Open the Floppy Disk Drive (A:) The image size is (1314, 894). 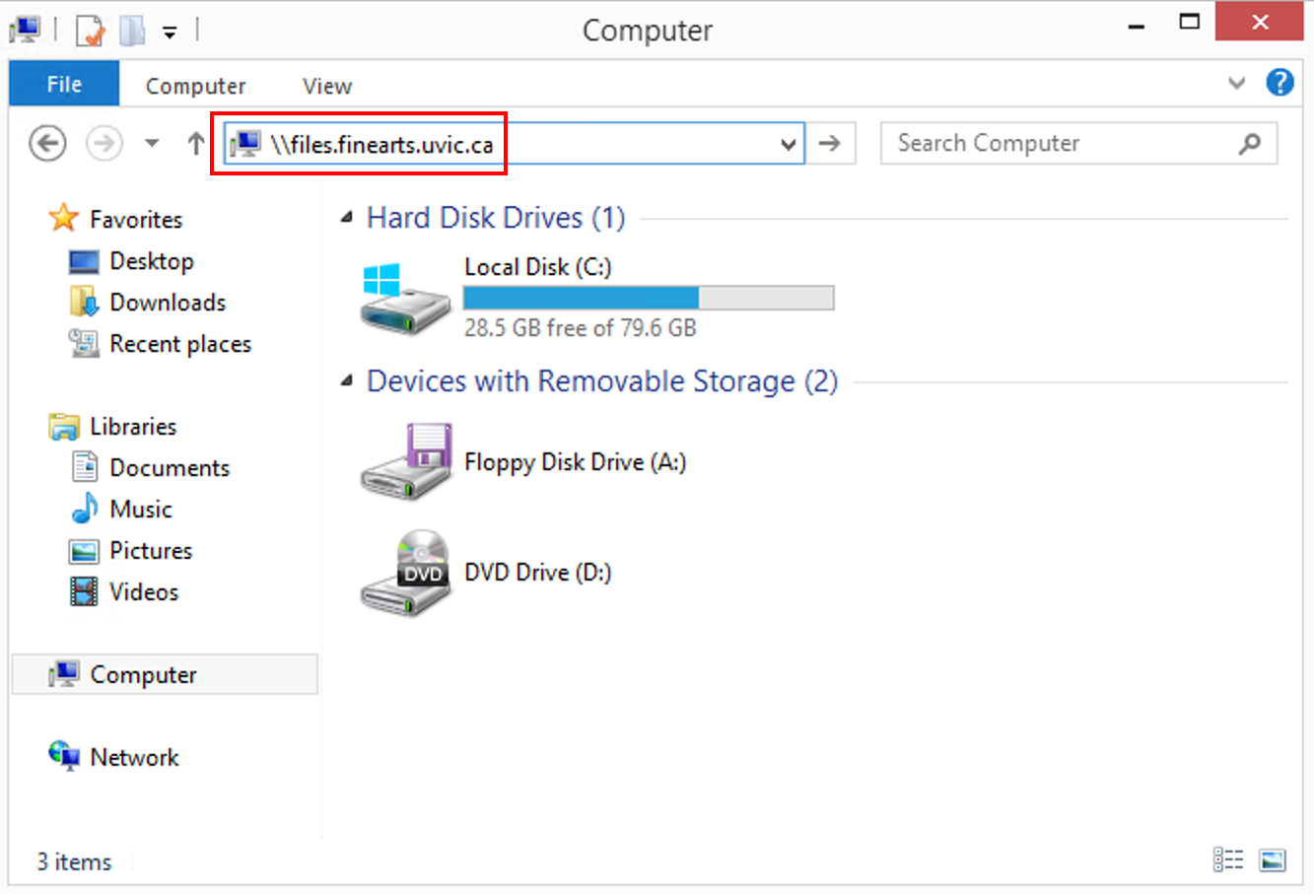click(575, 461)
